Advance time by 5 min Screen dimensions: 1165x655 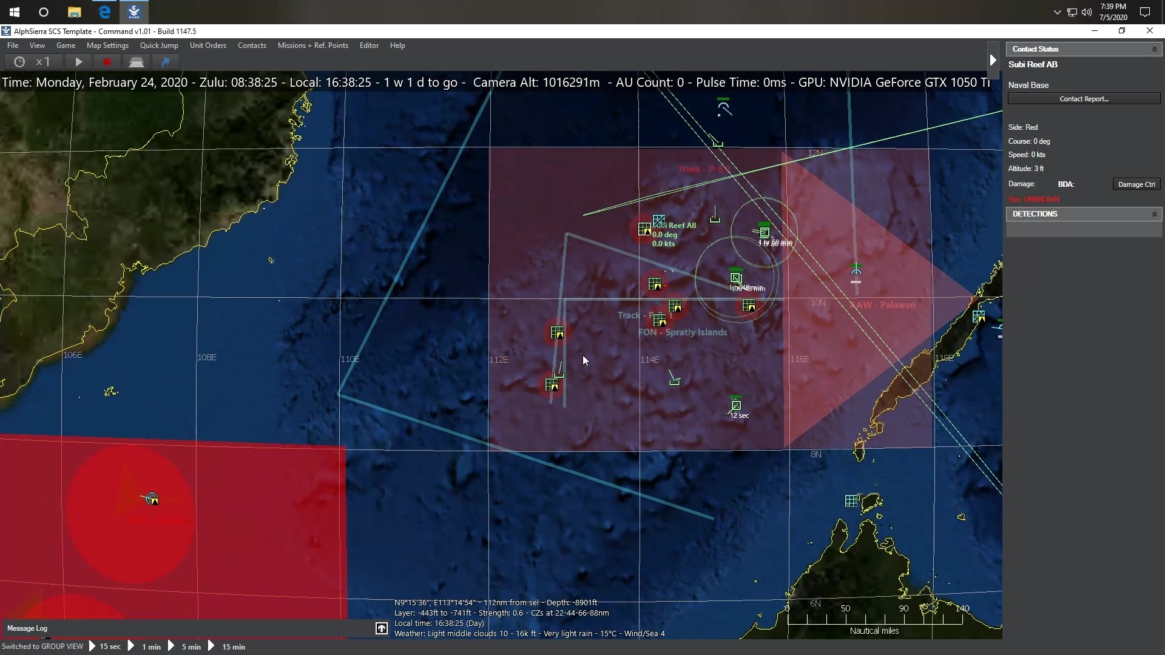[184, 647]
